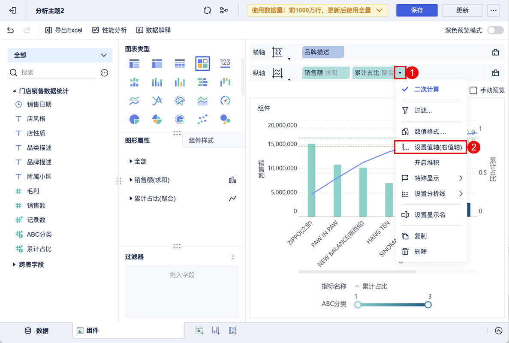Click the add dashboard icon in bottom bar

[x=216, y=330]
